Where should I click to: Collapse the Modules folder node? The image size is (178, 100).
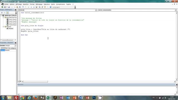coord(3,27)
